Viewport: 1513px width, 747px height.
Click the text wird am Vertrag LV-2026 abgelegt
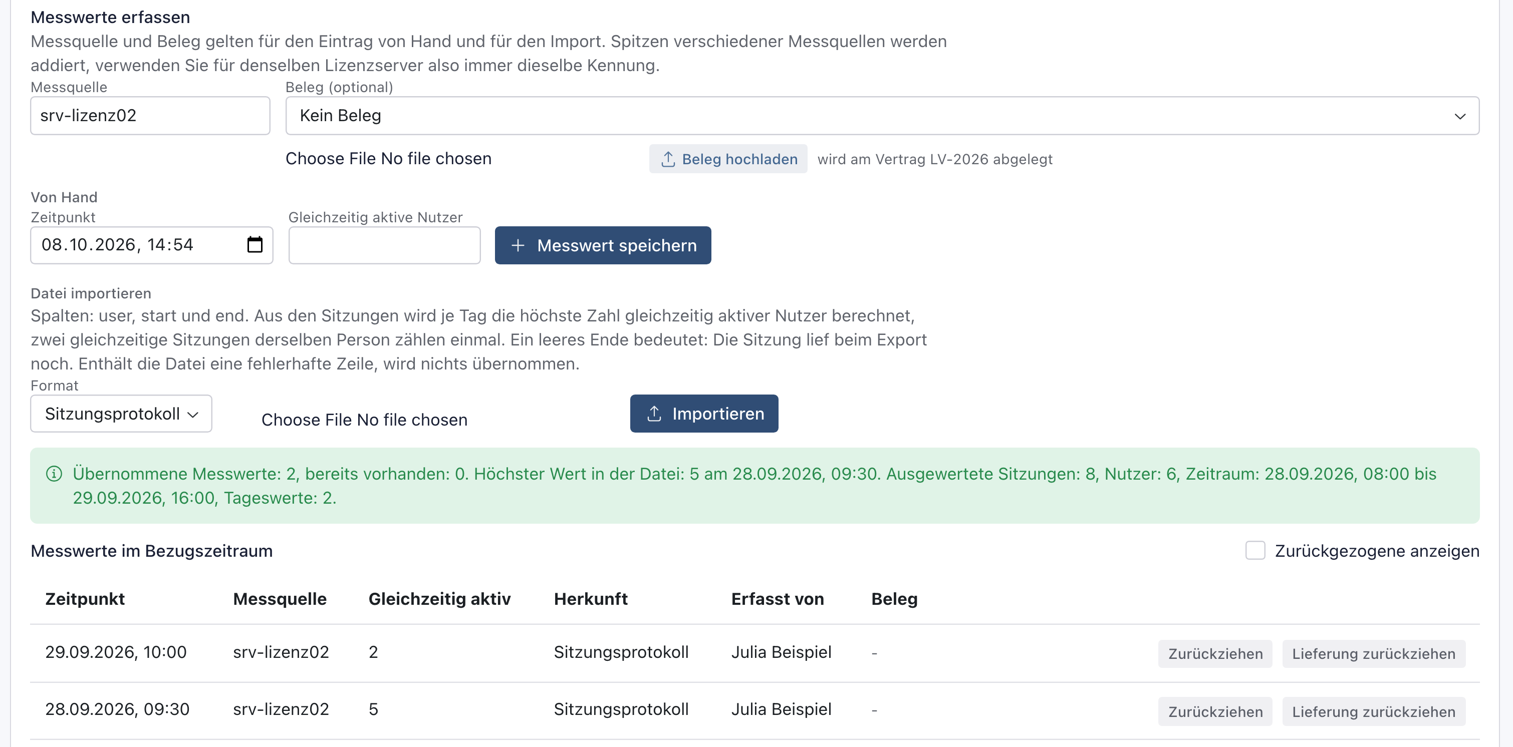pyautogui.click(x=935, y=159)
